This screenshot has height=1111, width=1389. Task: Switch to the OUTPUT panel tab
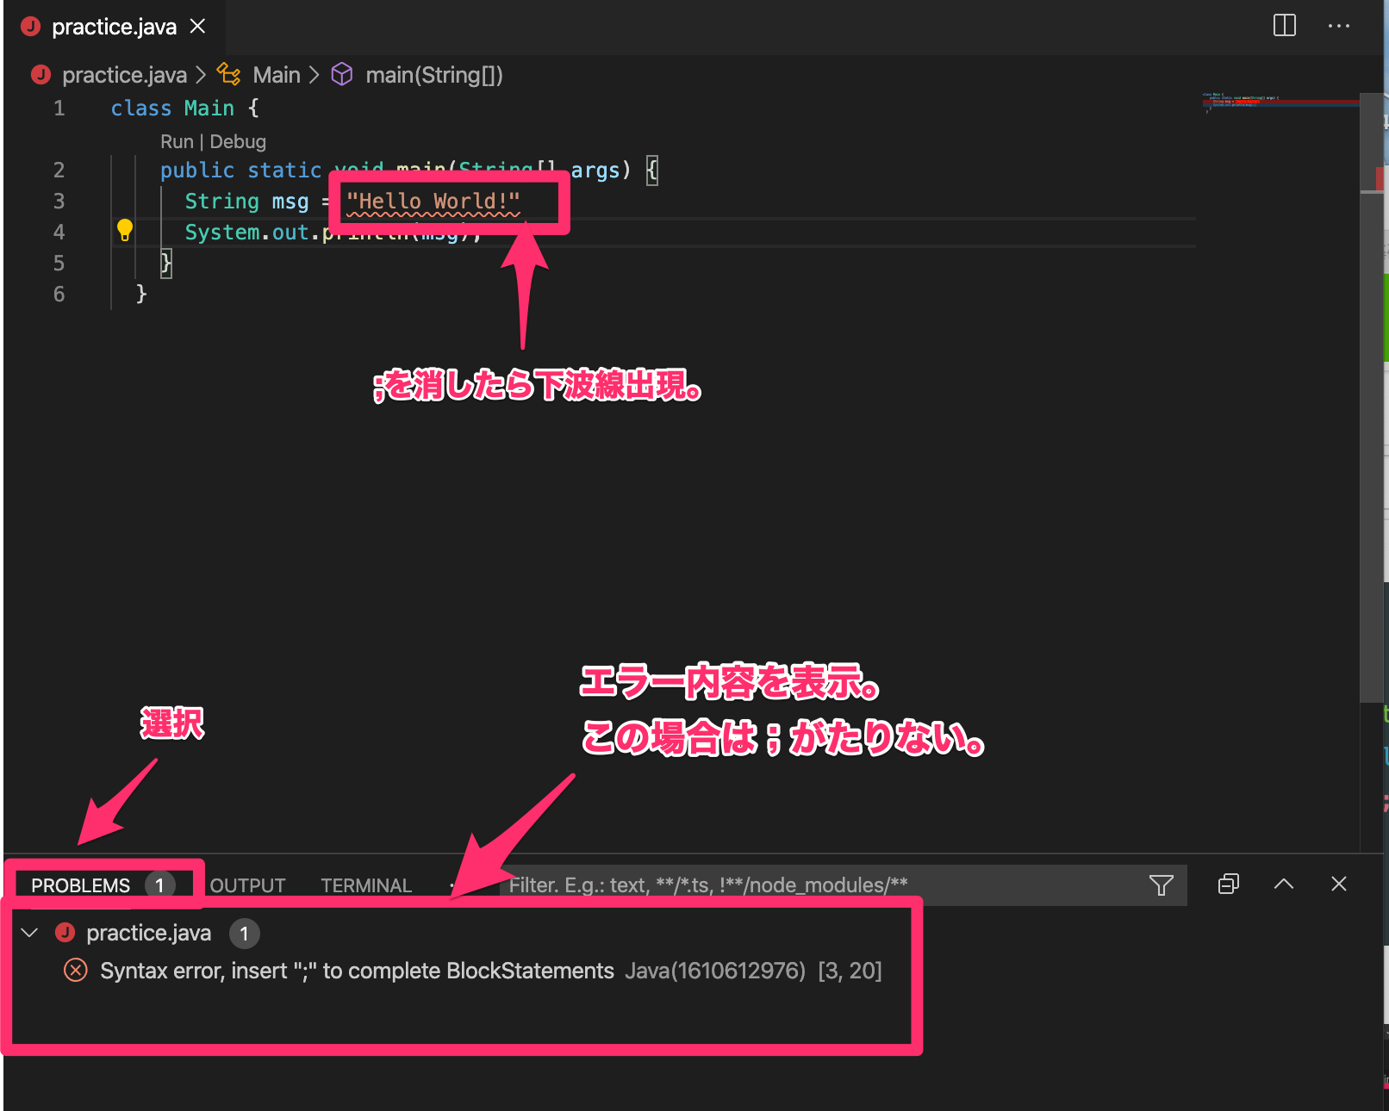[247, 885]
